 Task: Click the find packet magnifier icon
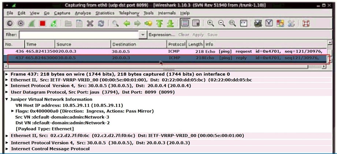point(115,23)
